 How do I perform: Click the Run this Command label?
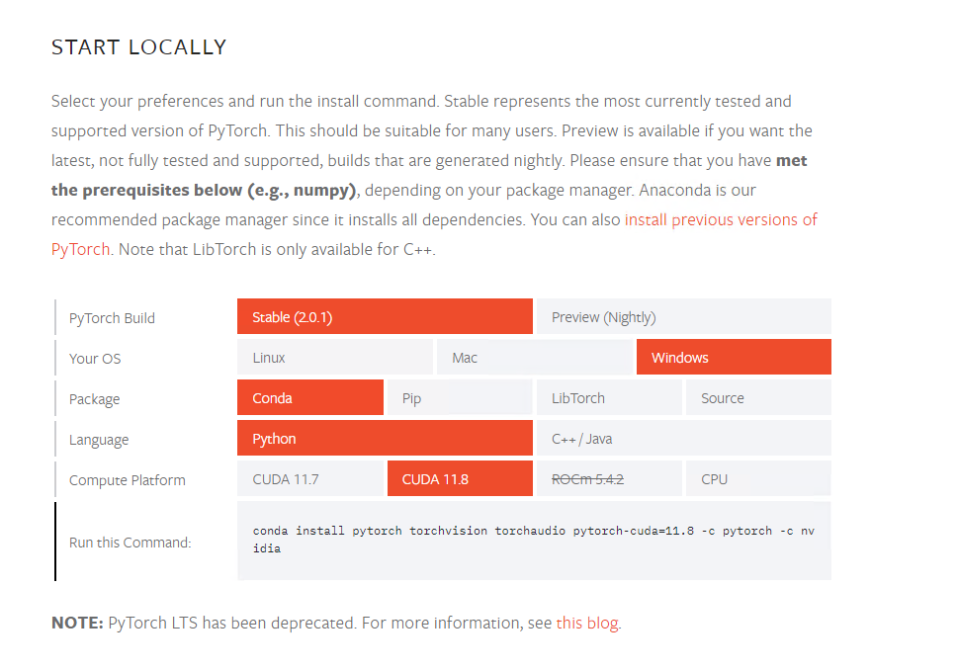coord(131,543)
